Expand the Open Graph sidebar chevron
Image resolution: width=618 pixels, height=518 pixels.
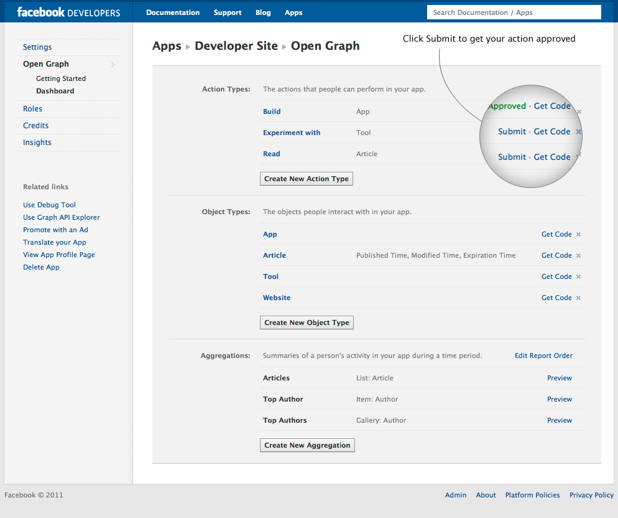point(113,64)
